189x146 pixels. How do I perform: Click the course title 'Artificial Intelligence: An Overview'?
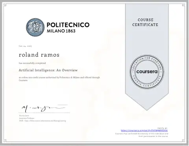pos(48,70)
